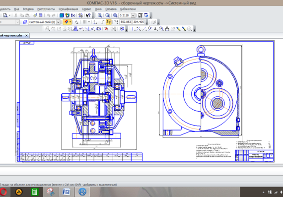Click the local coordinate system icon
Image resolution: width=283 pixels, height=197 pixels.
coord(95,22)
